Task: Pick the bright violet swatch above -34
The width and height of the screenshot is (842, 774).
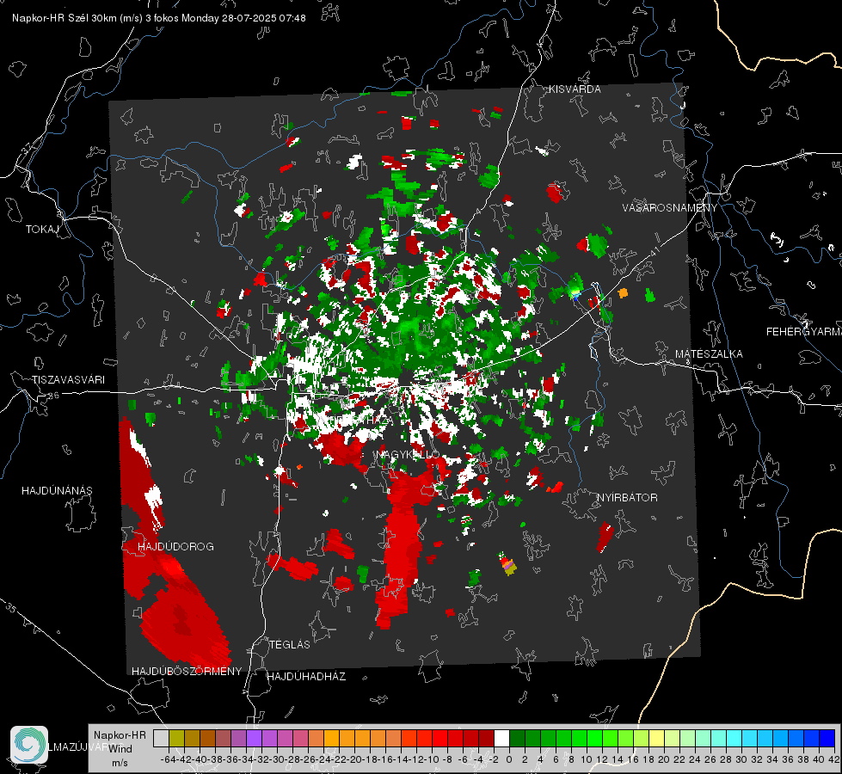Action: [254, 738]
